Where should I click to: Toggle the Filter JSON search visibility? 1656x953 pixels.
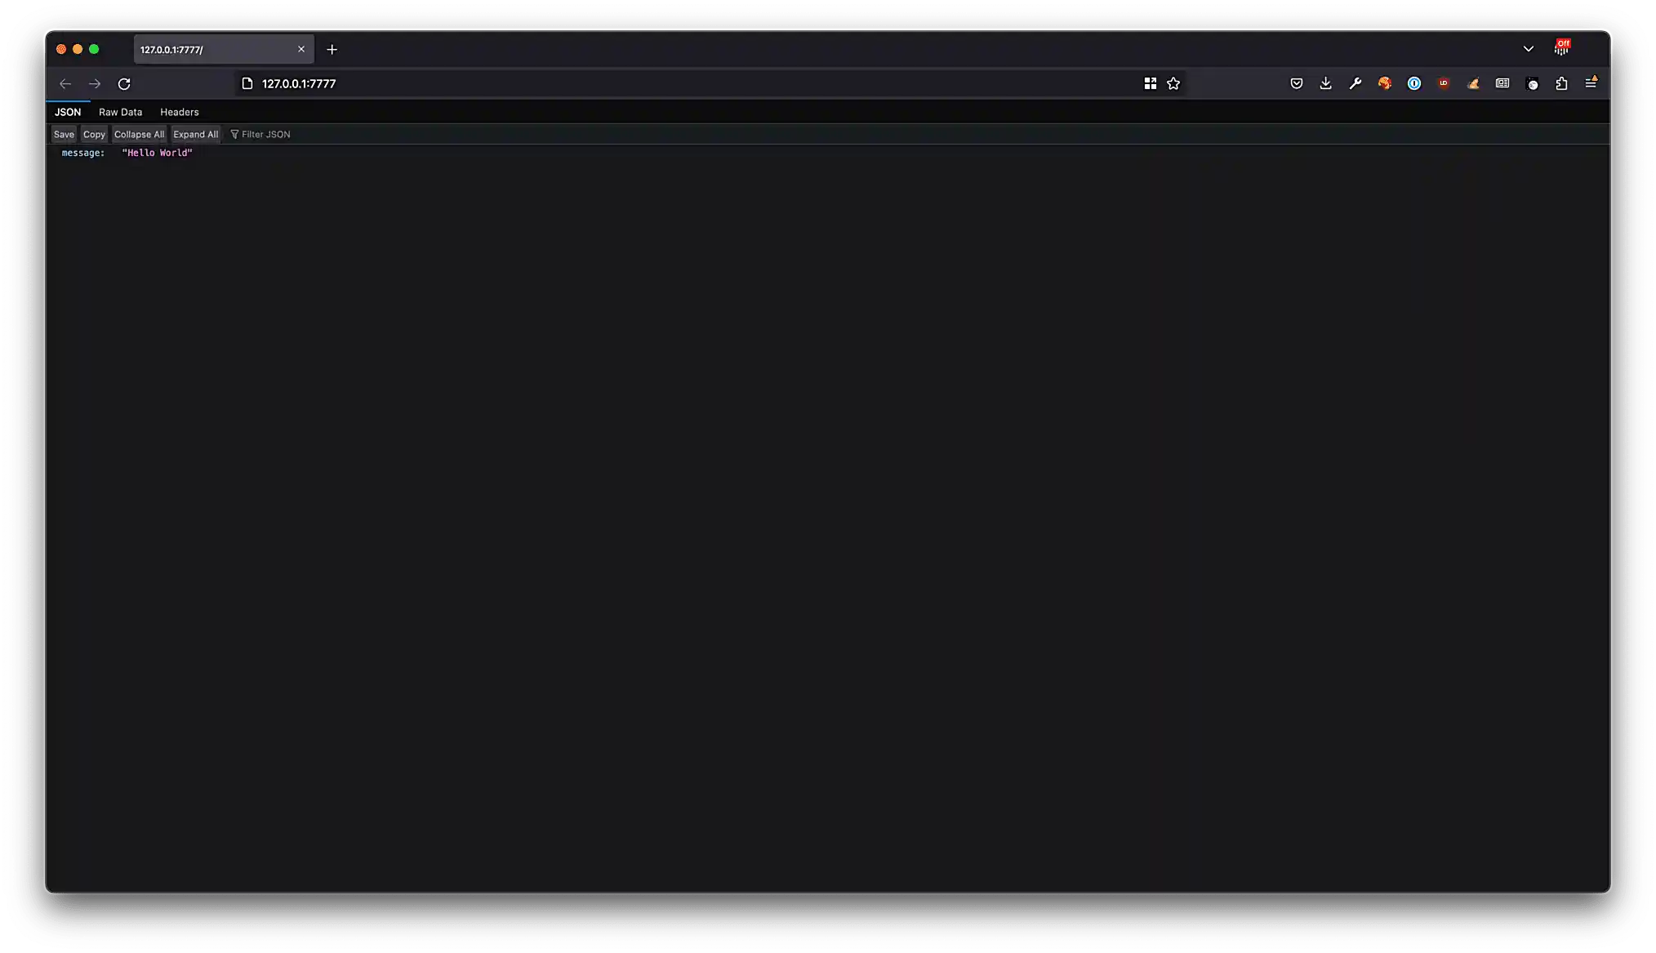click(260, 134)
